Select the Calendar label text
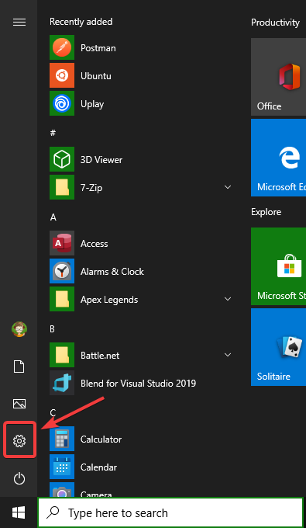Image resolution: width=306 pixels, height=528 pixels. [x=98, y=467]
